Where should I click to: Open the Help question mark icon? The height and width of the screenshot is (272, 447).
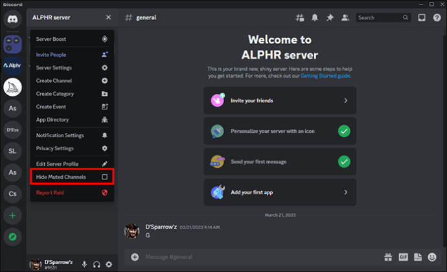[x=437, y=17]
